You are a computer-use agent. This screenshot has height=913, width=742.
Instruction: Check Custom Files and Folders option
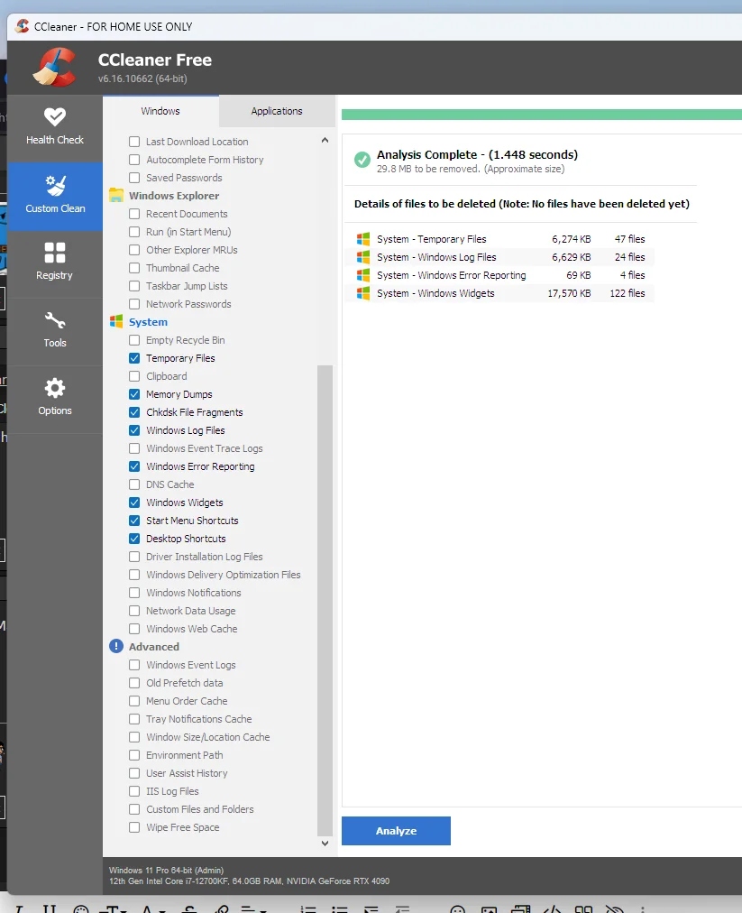click(134, 809)
